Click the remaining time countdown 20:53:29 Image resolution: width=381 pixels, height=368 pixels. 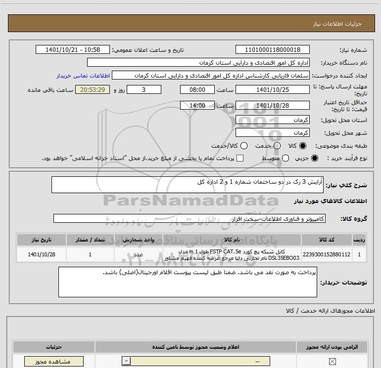click(93, 89)
